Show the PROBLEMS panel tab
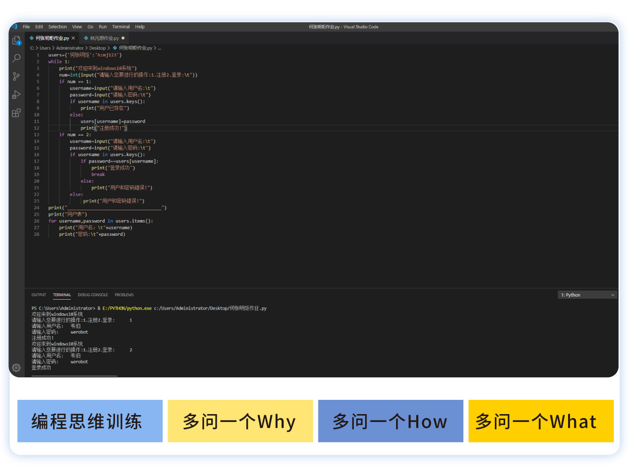629x476 pixels. pyautogui.click(x=124, y=295)
